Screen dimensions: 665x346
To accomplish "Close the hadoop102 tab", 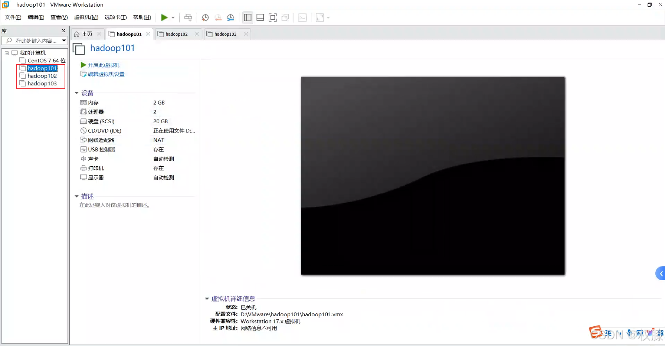I will [197, 34].
